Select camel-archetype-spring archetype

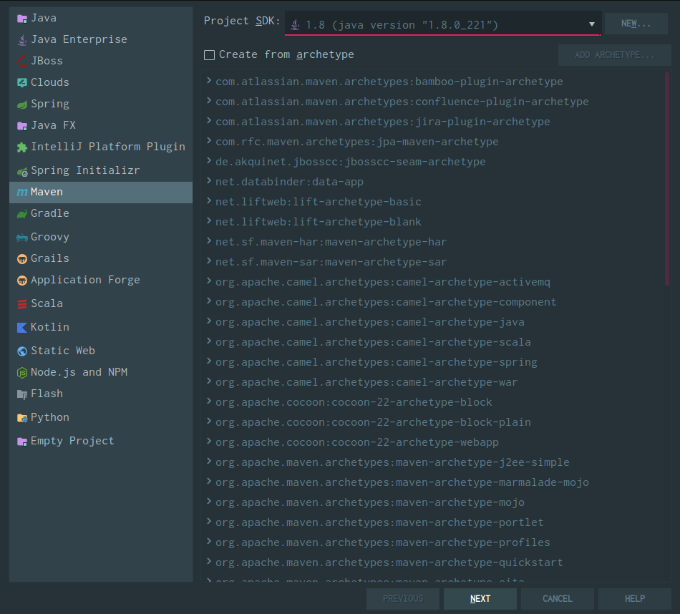pos(377,362)
